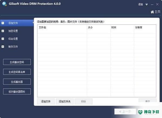
Task: Sort by 文件名 column header
Action: click(x=62, y=27)
